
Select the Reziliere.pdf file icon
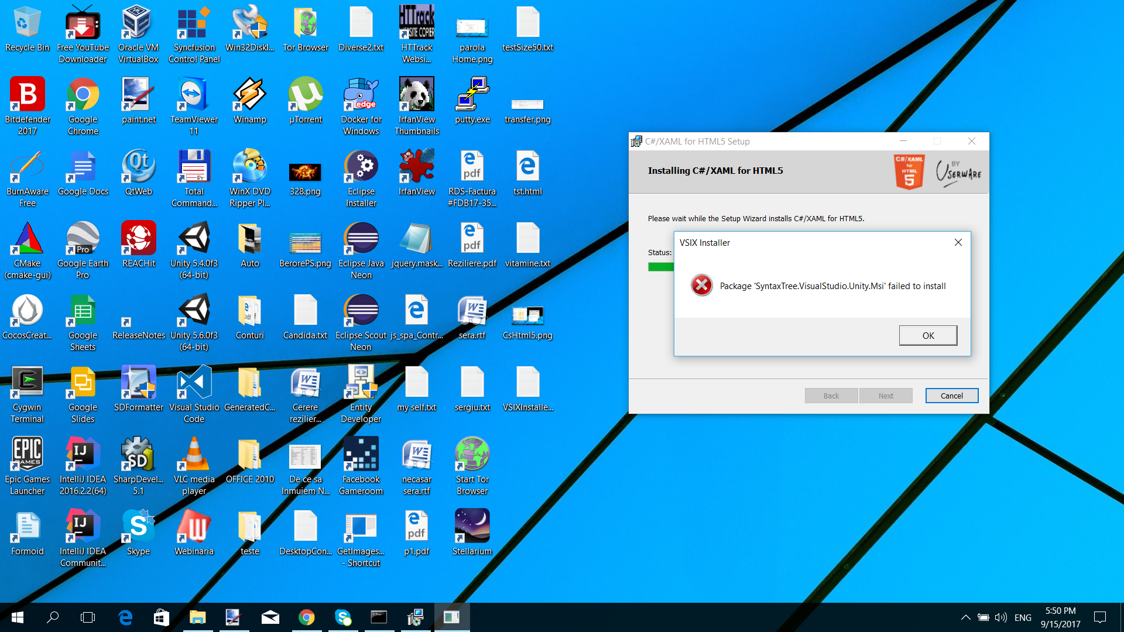472,245
